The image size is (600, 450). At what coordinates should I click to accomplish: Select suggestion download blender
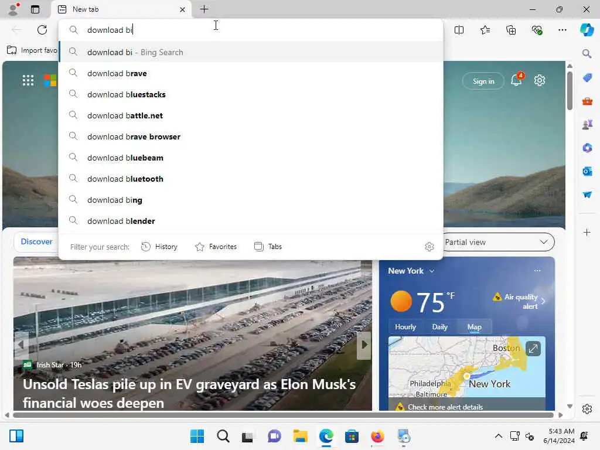251,220
